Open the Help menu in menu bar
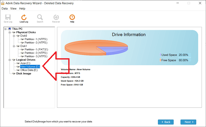The image size is (206, 127). [22, 8]
